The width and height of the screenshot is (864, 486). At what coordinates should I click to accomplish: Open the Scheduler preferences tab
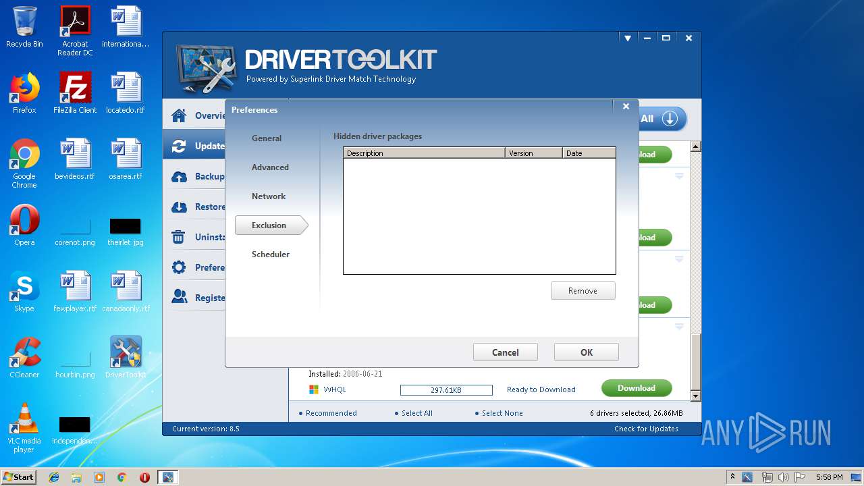(x=271, y=254)
